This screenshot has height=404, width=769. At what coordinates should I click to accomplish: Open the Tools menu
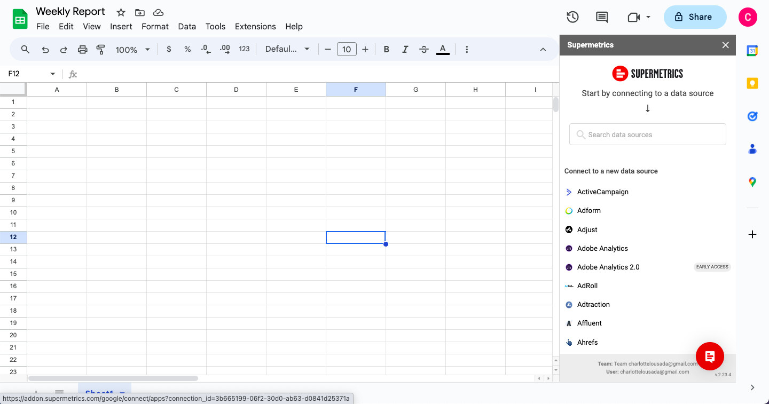(x=215, y=26)
